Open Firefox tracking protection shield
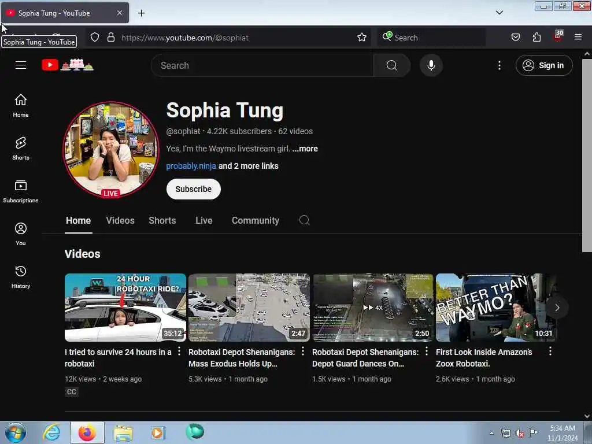 pyautogui.click(x=95, y=38)
